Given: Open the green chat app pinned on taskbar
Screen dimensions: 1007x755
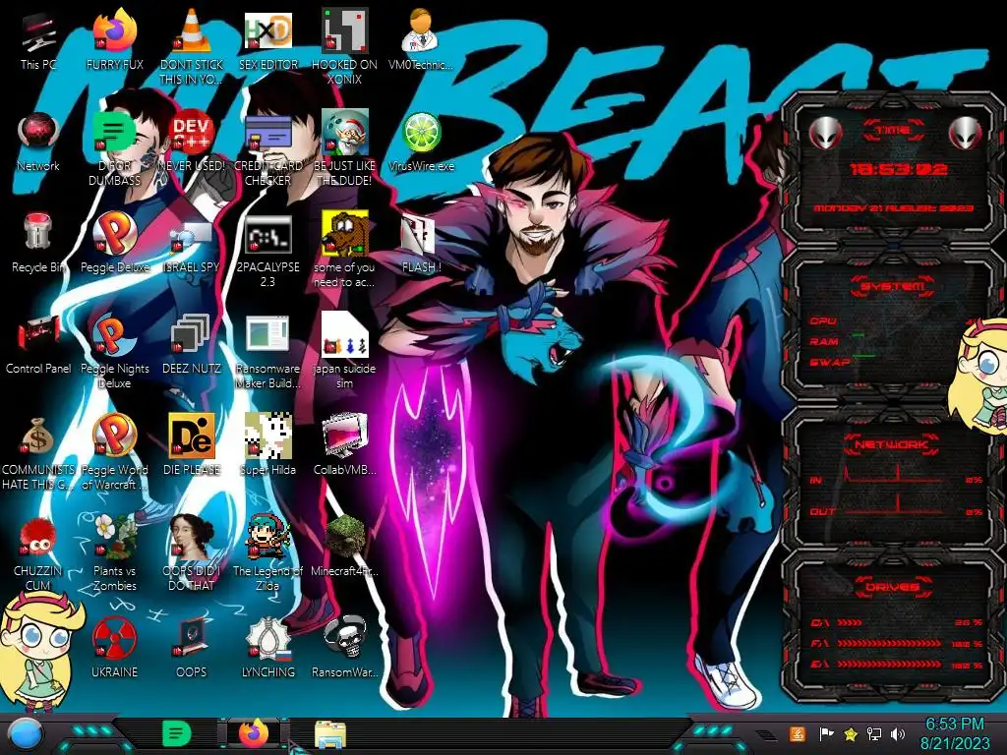Looking at the screenshot, I should pos(177,733).
